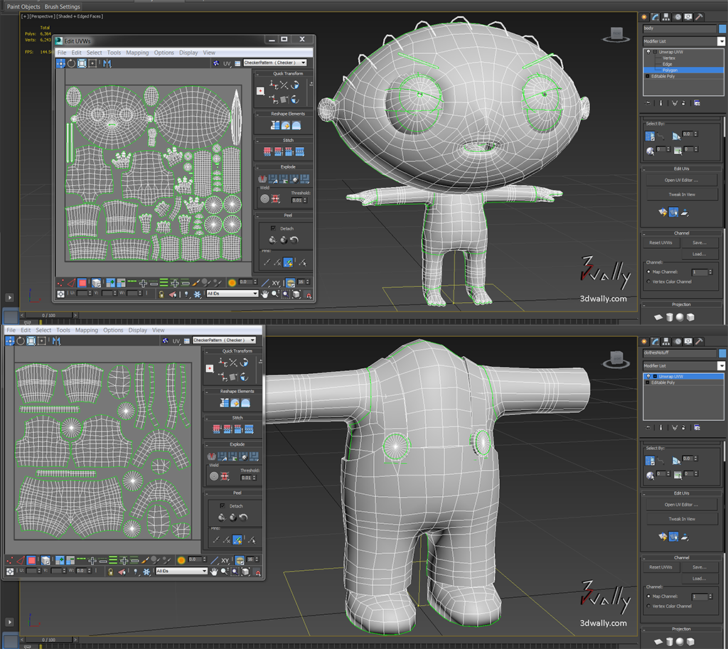Select Map Channel radio in bottom Channel rollout

pos(648,596)
